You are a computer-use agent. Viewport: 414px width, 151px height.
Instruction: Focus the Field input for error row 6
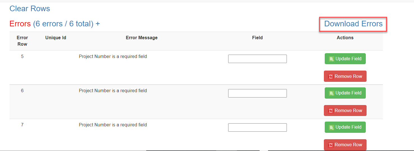point(257,93)
